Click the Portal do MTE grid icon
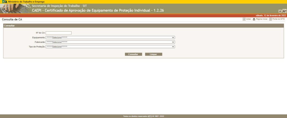The image size is (287, 118). 271,19
